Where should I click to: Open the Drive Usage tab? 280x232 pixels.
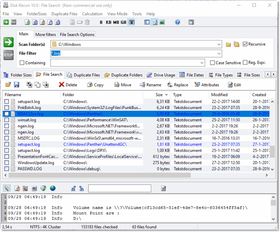tap(161, 75)
